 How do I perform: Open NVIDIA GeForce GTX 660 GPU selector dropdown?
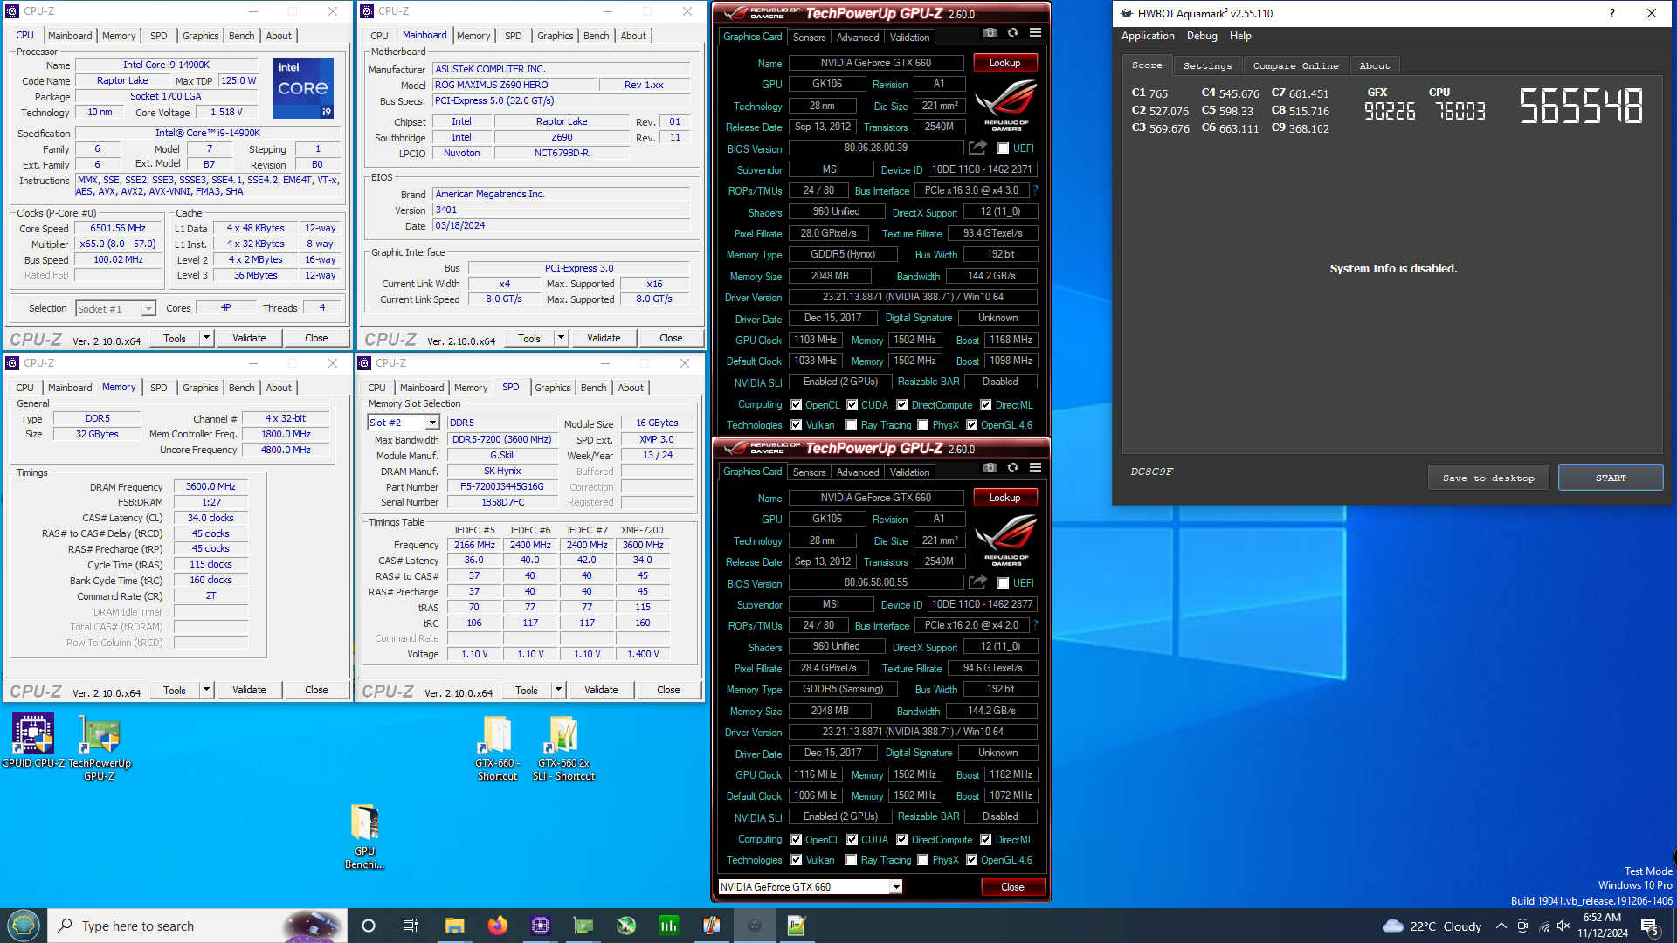coord(810,887)
